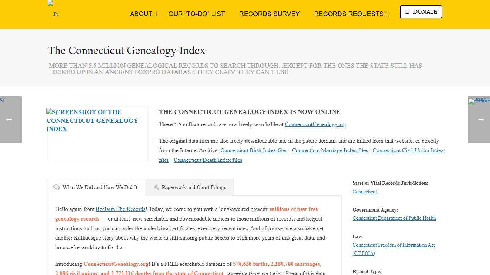Open the Connecticut Birth Index files link
This screenshot has height=275, width=490.
[254, 150]
